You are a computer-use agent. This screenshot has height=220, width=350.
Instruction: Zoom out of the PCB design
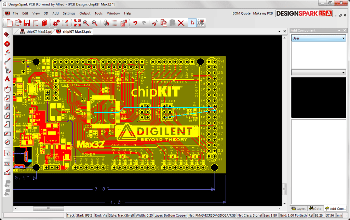pyautogui.click(x=95, y=23)
